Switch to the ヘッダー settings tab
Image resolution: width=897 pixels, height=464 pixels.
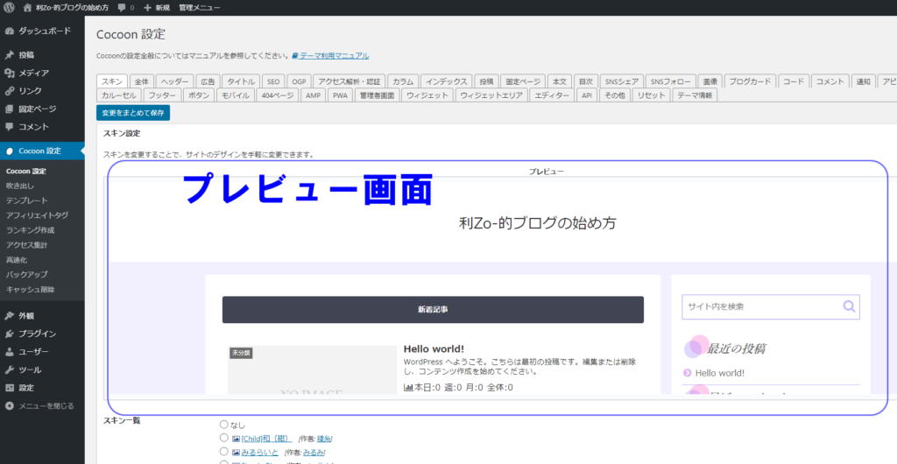coord(174,81)
